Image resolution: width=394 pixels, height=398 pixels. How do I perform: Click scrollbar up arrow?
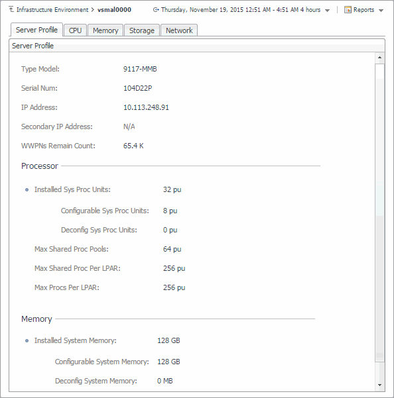380,58
